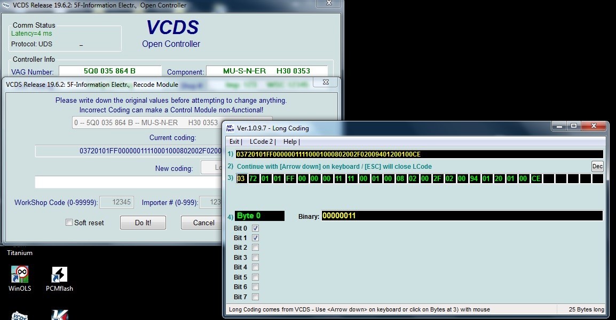Select byte cell 08
616x320 pixels.
[400, 178]
